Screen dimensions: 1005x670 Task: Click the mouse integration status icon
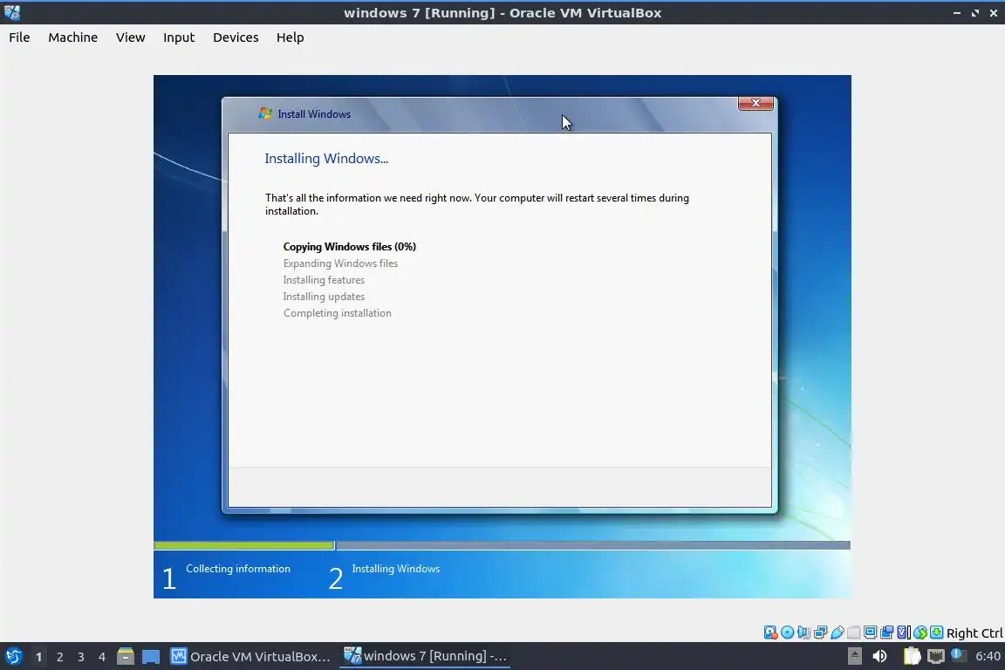coord(920,632)
